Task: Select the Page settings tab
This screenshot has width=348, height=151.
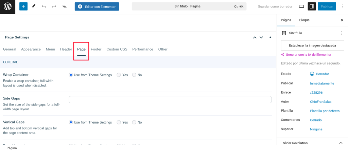Action: tap(81, 49)
